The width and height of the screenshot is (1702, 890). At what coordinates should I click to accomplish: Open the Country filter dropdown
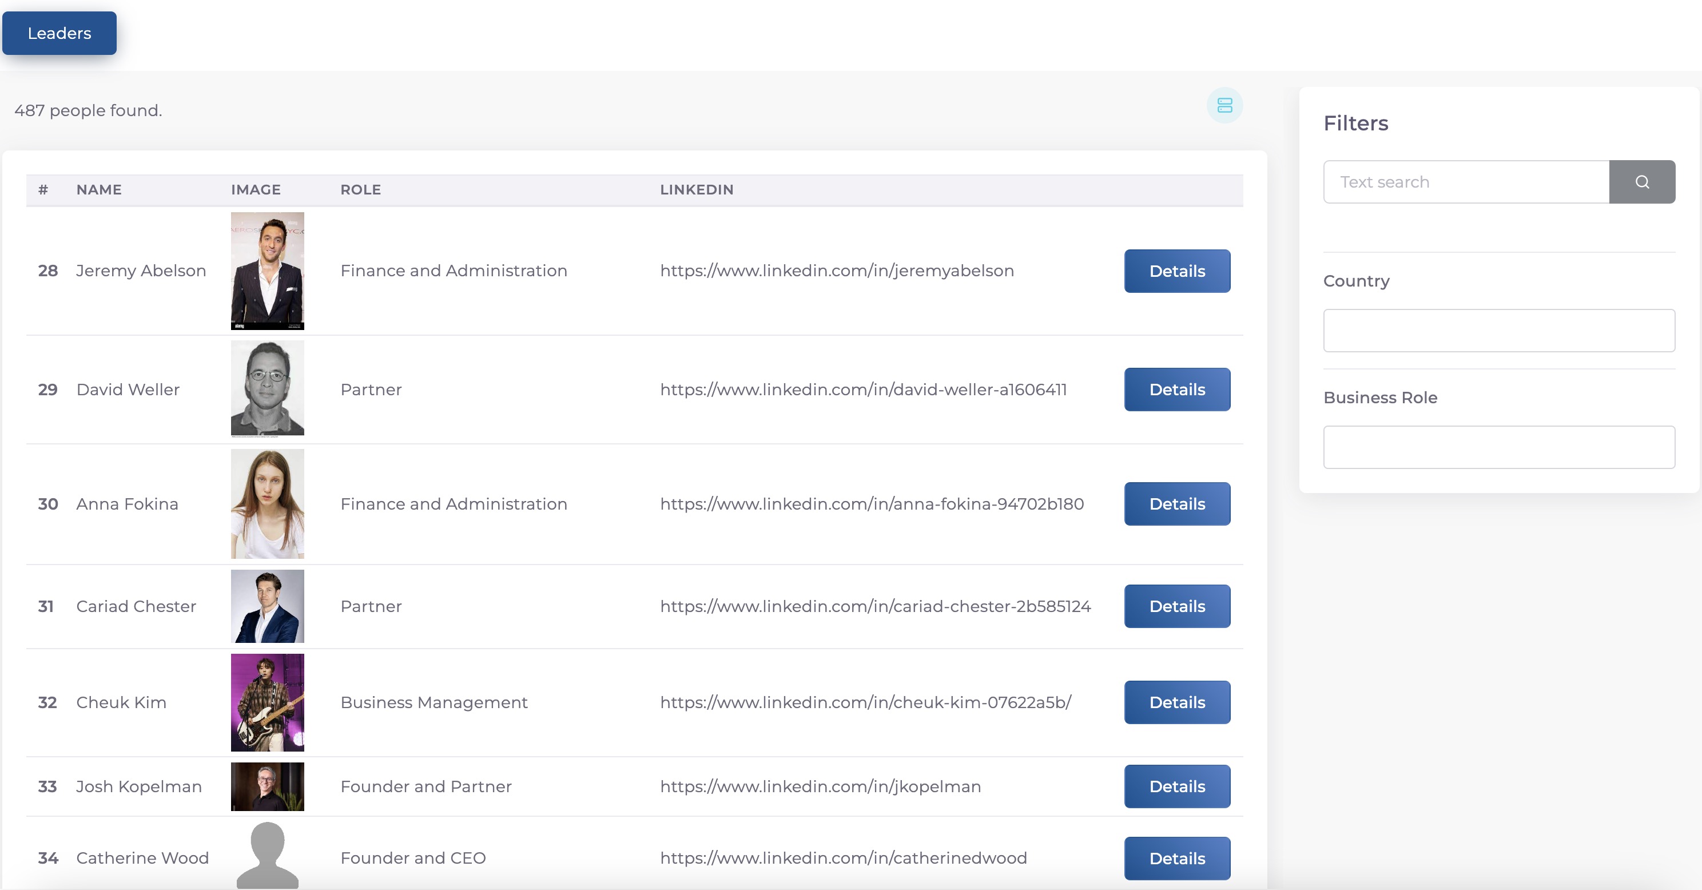tap(1498, 331)
